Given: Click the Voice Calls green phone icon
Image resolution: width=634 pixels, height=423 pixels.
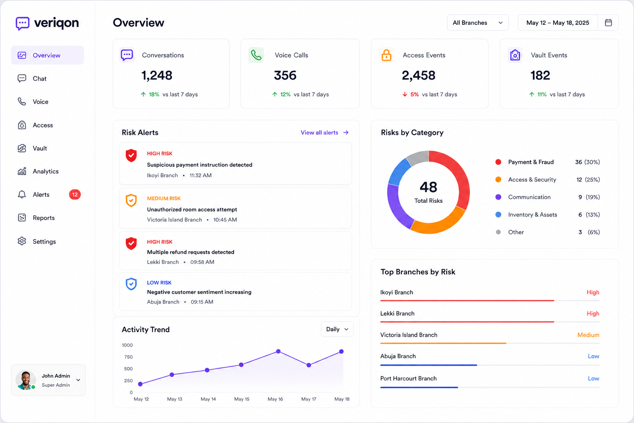Looking at the screenshot, I should coord(256,55).
